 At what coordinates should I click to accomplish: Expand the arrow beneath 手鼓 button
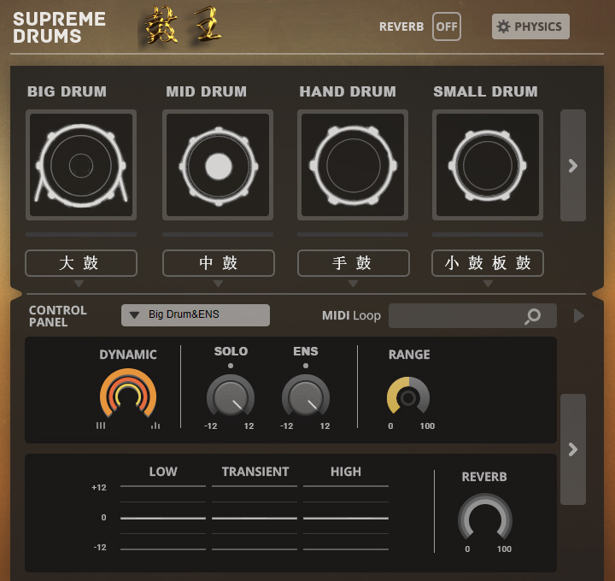(353, 284)
